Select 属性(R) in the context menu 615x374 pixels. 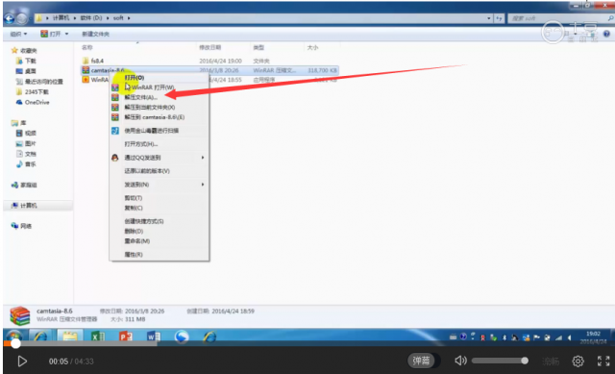coord(134,255)
